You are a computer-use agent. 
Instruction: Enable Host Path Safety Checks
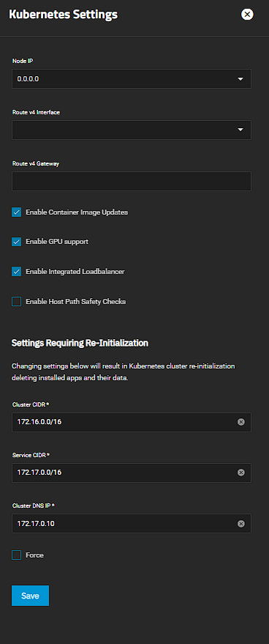click(16, 302)
